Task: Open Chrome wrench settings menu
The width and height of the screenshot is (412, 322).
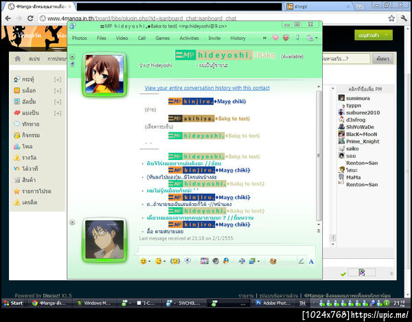Action: (x=404, y=18)
